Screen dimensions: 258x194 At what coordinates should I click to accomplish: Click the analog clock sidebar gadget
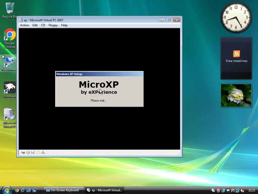click(x=236, y=17)
